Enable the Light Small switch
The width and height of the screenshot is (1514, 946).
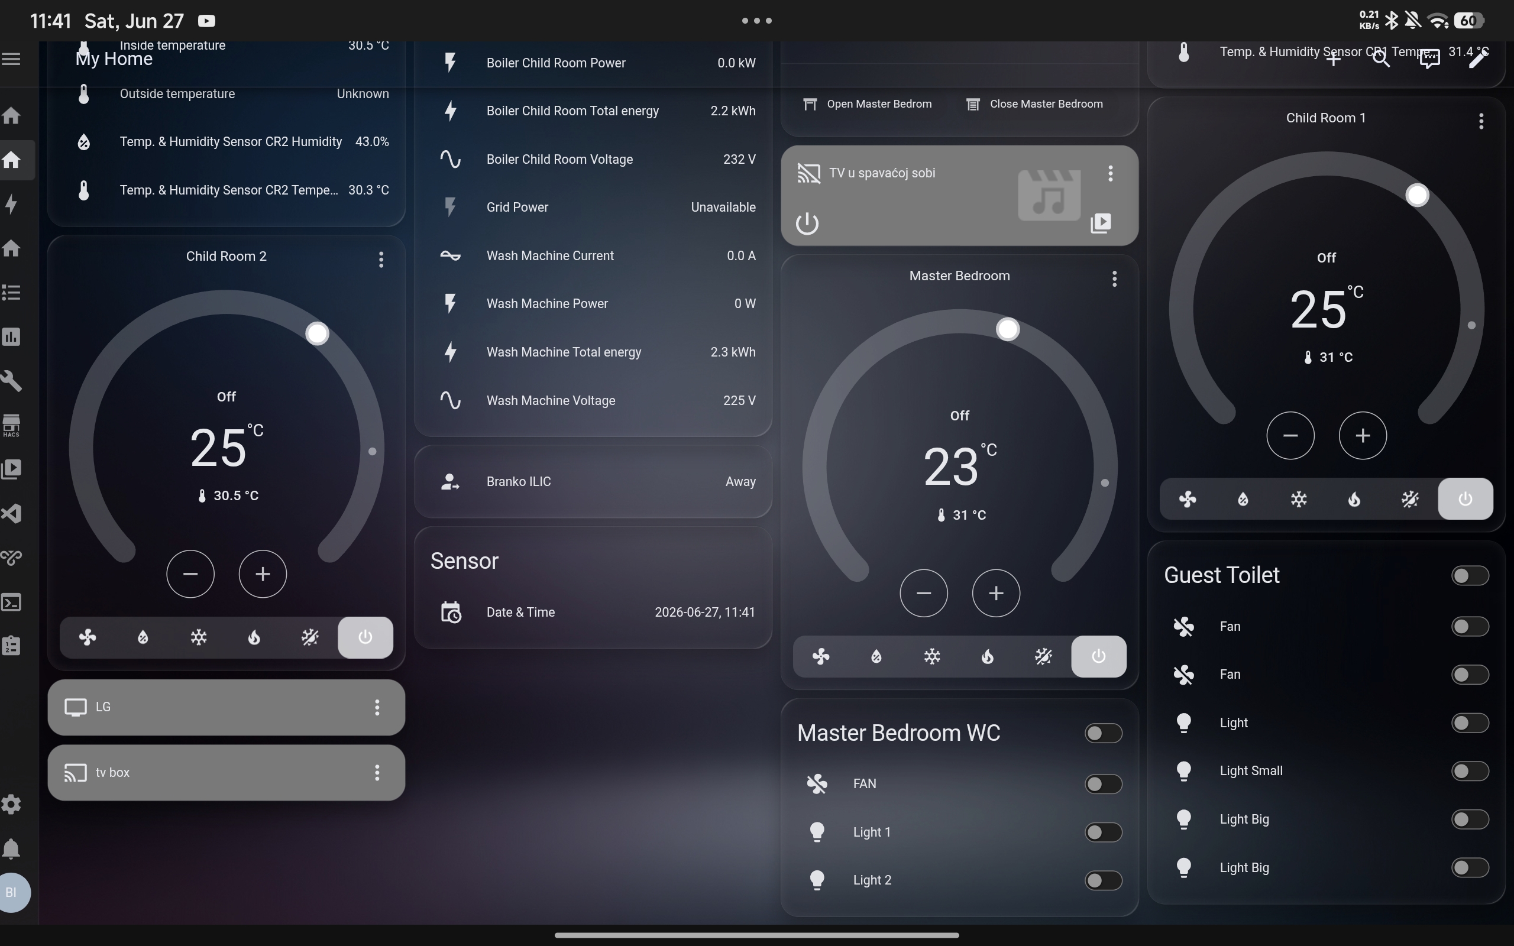[x=1470, y=771]
